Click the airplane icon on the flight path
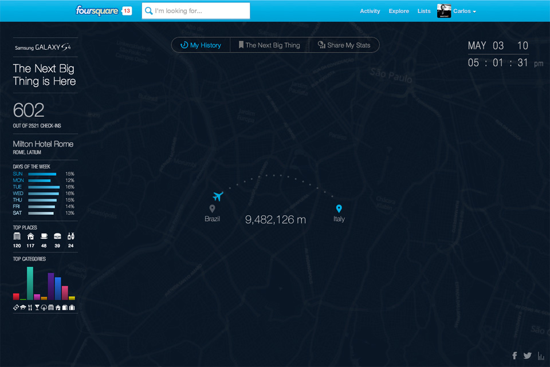Image resolution: width=550 pixels, height=367 pixels. [x=218, y=195]
